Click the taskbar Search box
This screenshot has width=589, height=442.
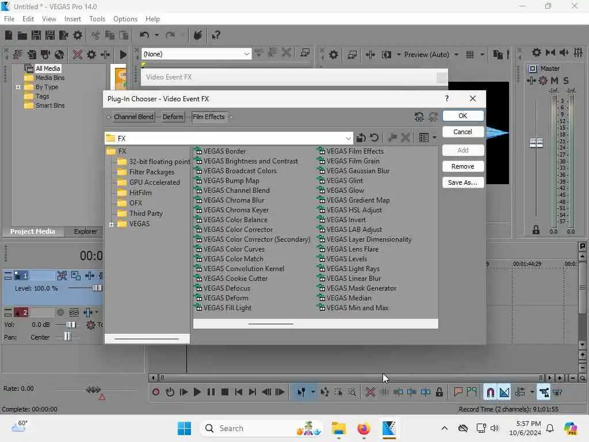click(x=262, y=428)
